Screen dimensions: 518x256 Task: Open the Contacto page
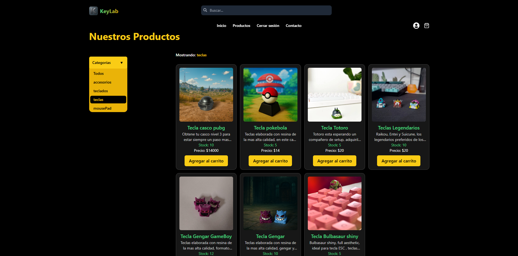(x=293, y=26)
